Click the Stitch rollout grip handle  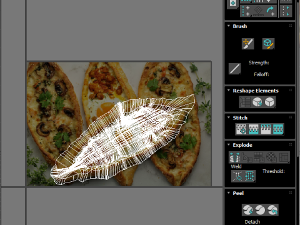[291, 117]
